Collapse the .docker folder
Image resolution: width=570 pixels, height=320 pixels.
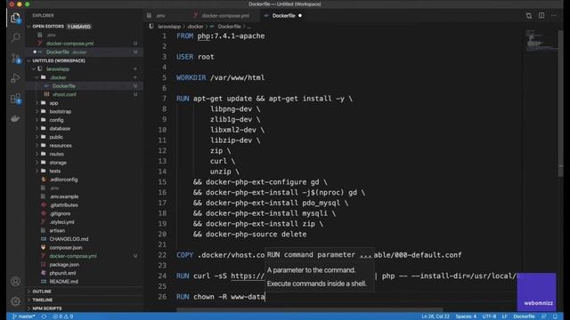pos(58,77)
